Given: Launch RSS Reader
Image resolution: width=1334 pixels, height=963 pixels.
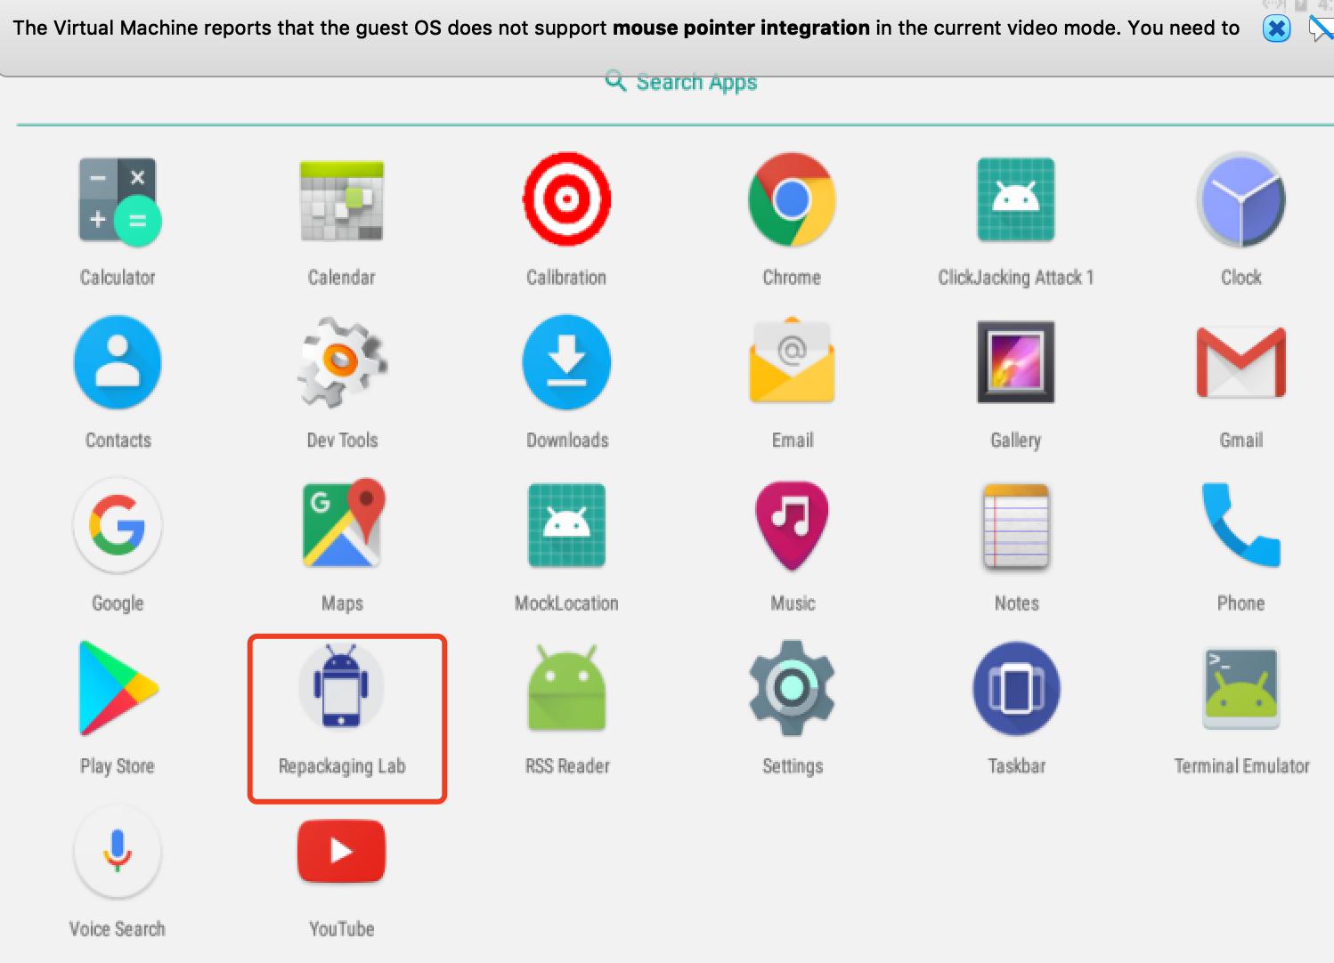Looking at the screenshot, I should pos(566,688).
